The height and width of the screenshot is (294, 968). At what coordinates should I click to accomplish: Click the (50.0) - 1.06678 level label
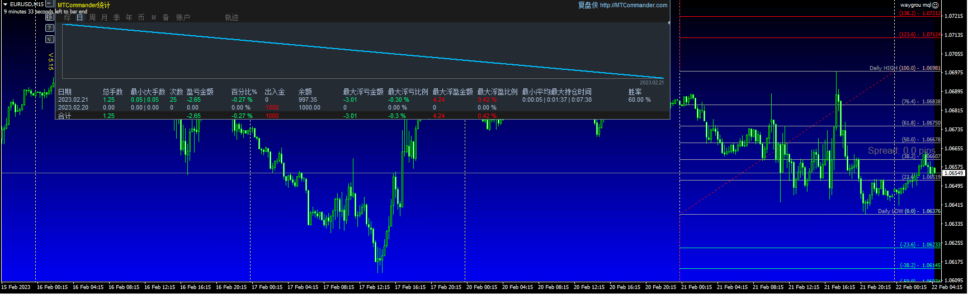click(921, 140)
